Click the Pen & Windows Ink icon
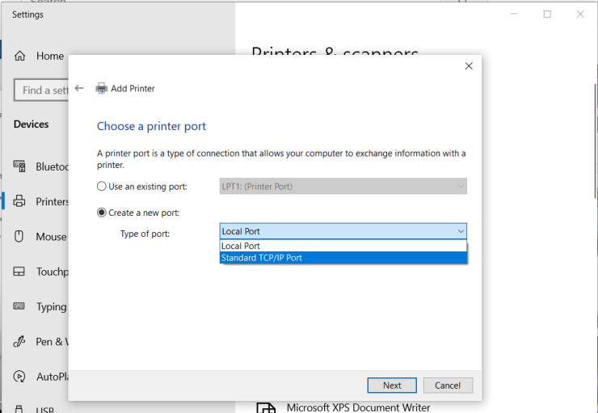 19,341
